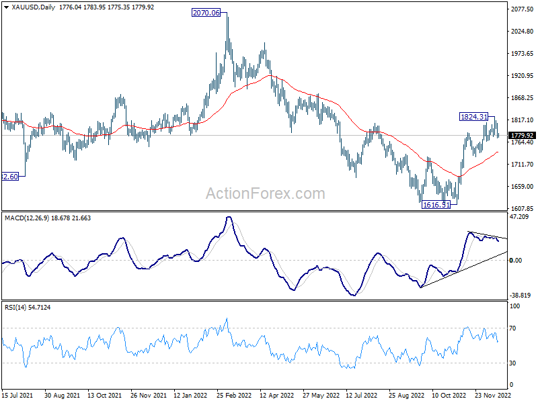
Task: Select the 1607.85 price axis value
Action: point(523,208)
